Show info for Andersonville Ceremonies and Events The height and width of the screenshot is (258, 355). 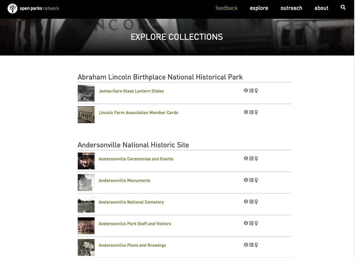[x=246, y=158]
